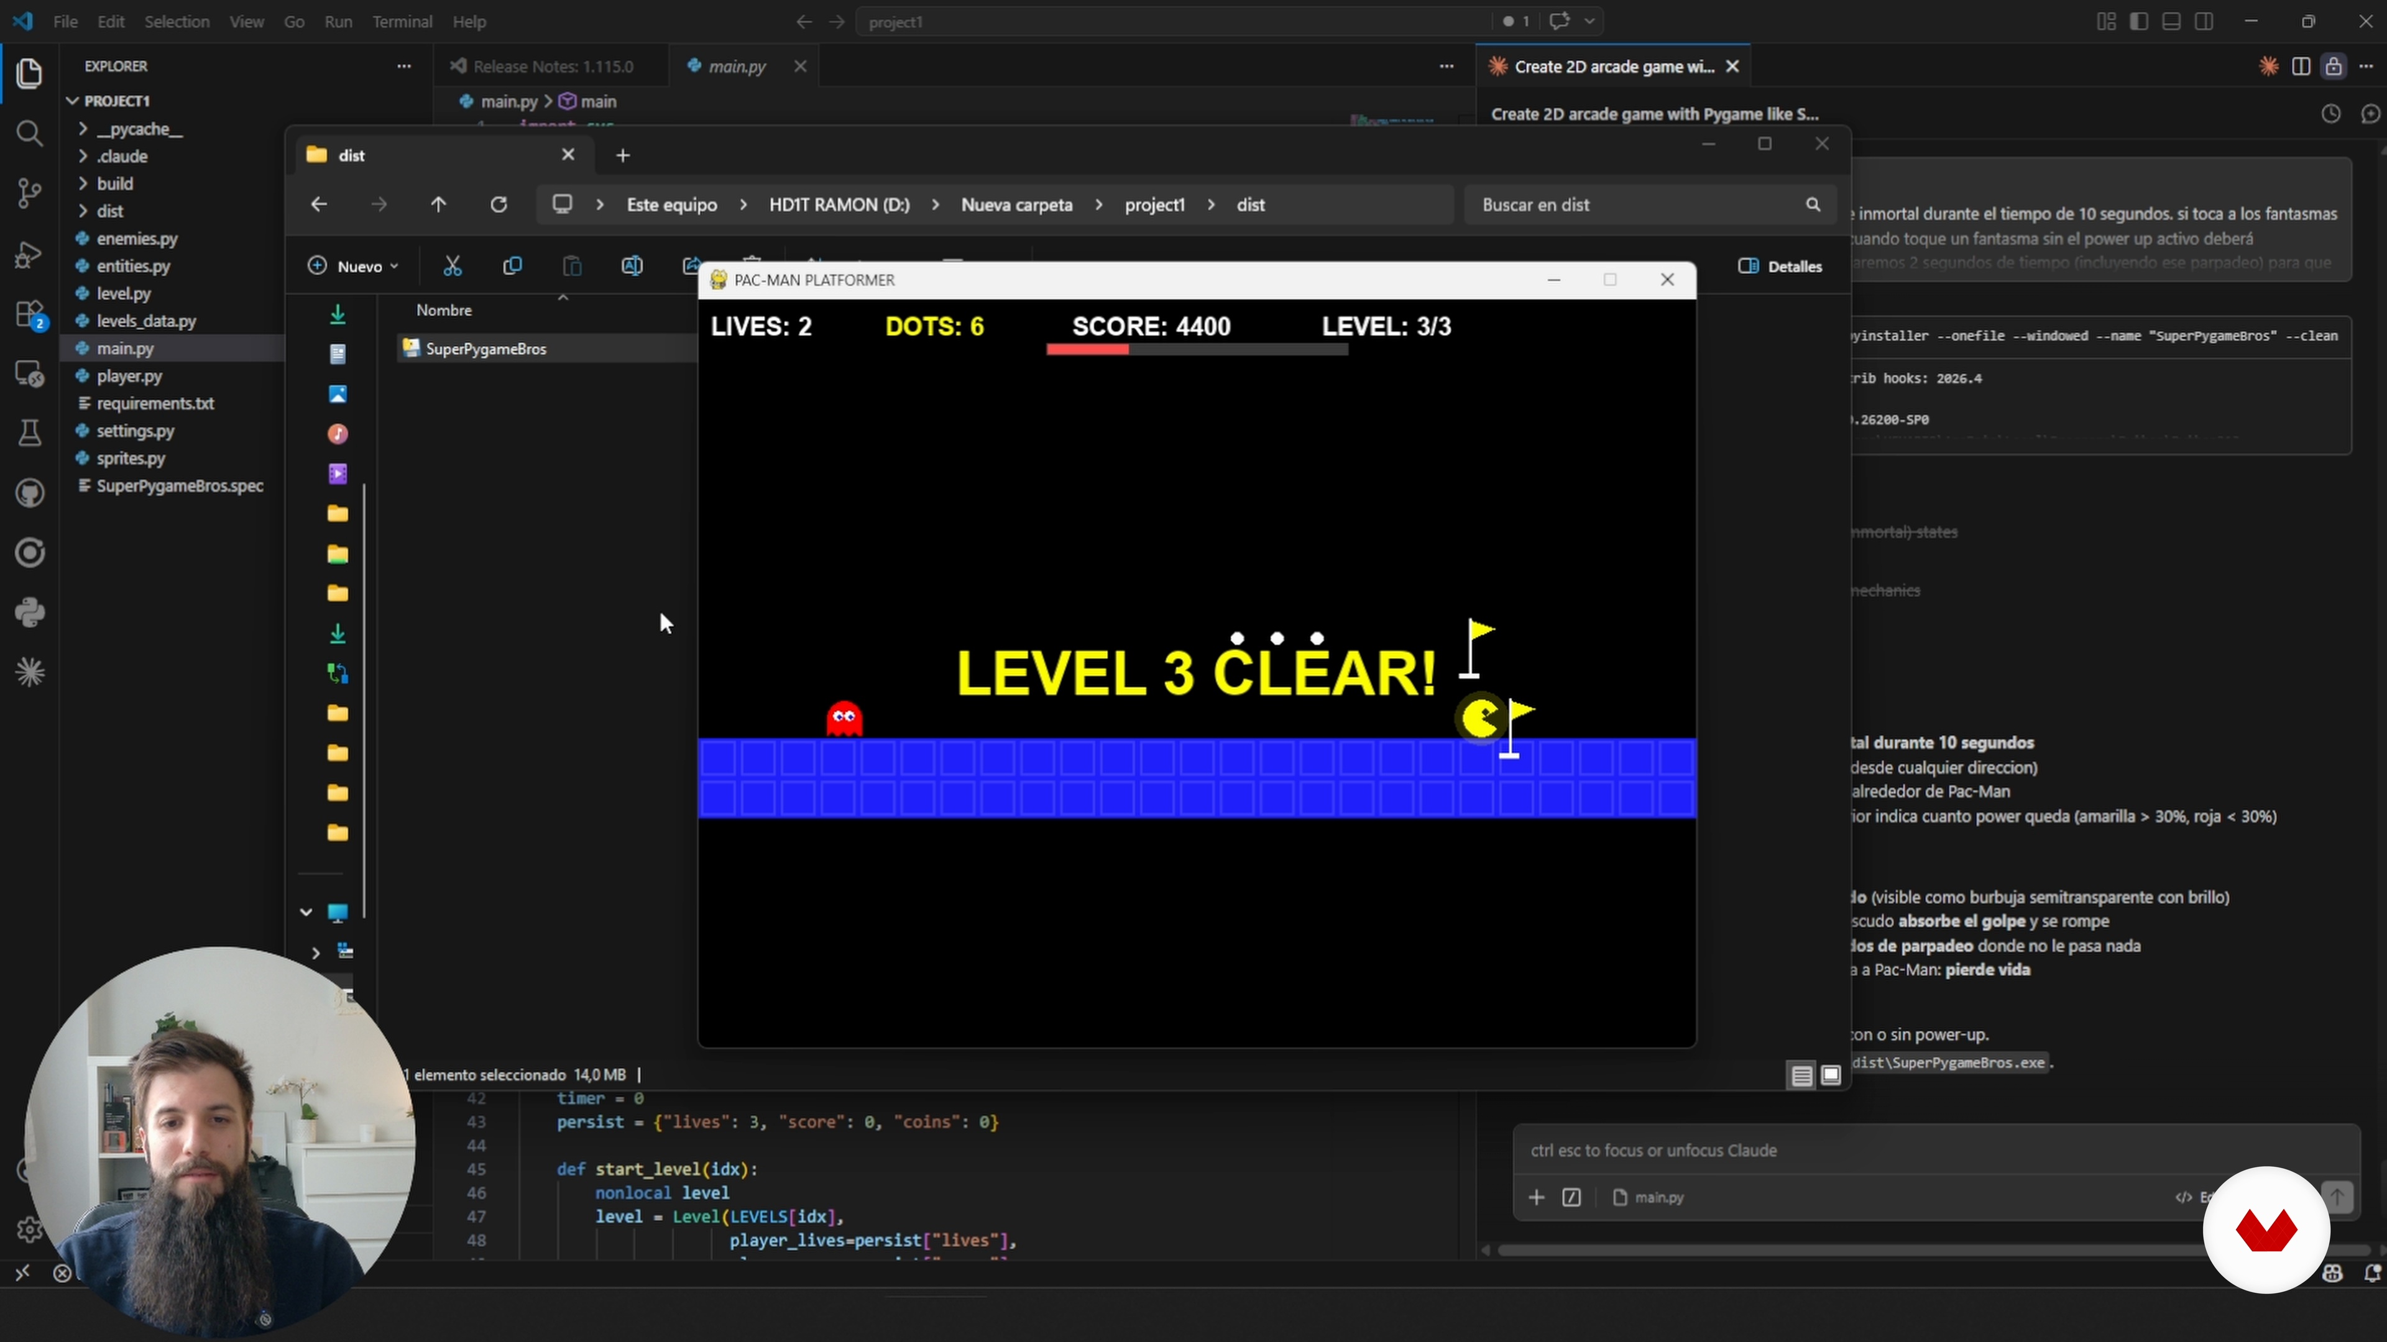The height and width of the screenshot is (1342, 2387).
Task: Navigate back in File Explorer
Action: pos(319,204)
